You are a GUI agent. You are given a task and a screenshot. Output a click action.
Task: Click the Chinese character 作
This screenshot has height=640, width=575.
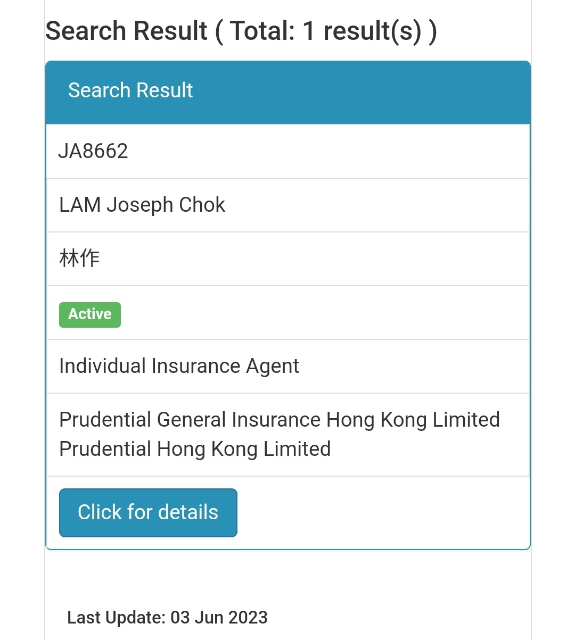89,259
